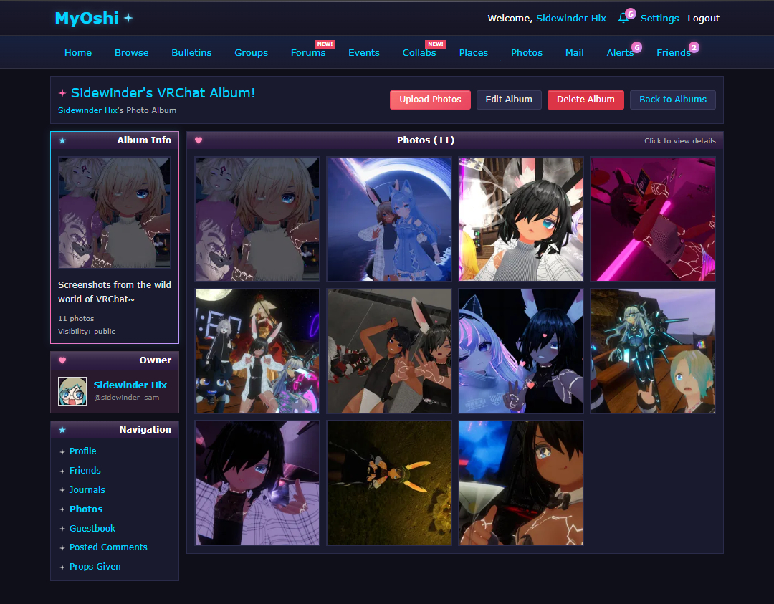Viewport: 774px width, 604px height.
Task: Open Guestbook in sidebar navigation
Action: tap(92, 528)
